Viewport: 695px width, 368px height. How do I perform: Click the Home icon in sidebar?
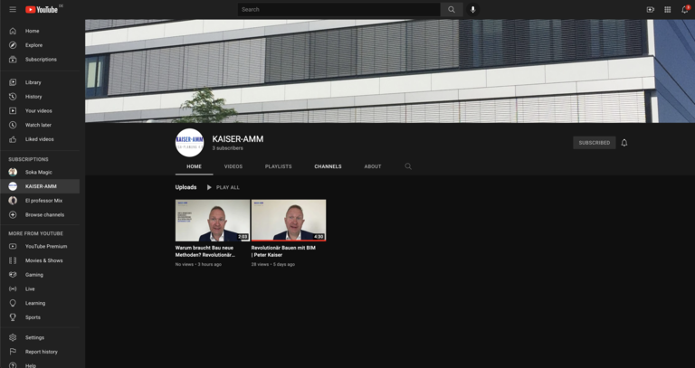pos(13,31)
